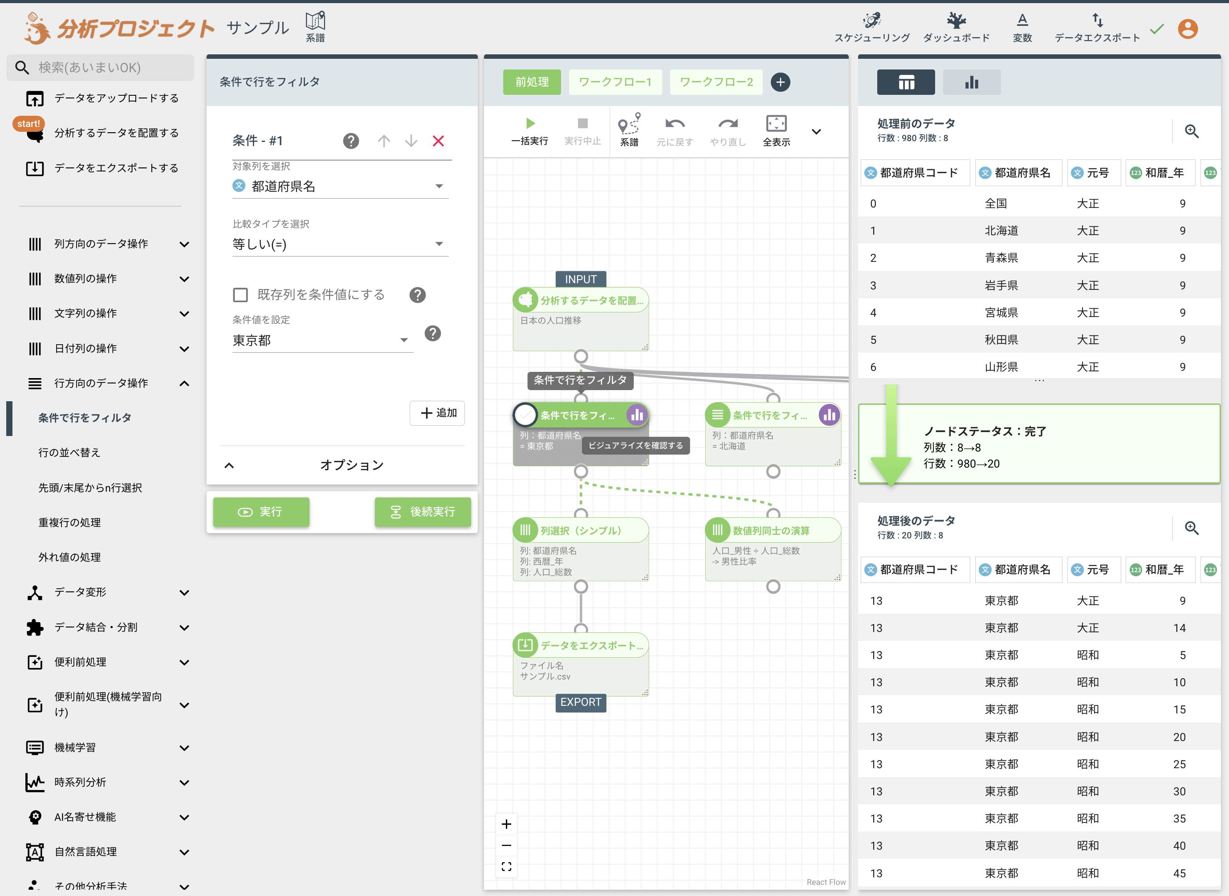Open visualize icon on 東京都 filter node
Viewport: 1229px width, 896px height.
coord(637,415)
